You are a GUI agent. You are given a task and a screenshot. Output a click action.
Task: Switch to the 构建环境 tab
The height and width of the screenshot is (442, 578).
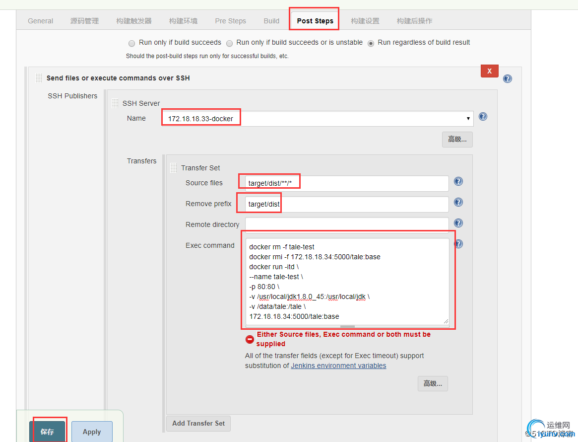(183, 21)
